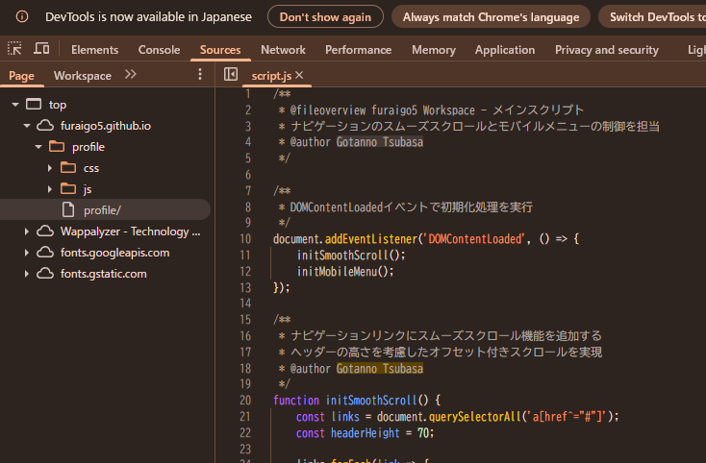Viewport: 706px width, 463px height.
Task: Click the headerHeight variable on line 22
Action: 366,432
